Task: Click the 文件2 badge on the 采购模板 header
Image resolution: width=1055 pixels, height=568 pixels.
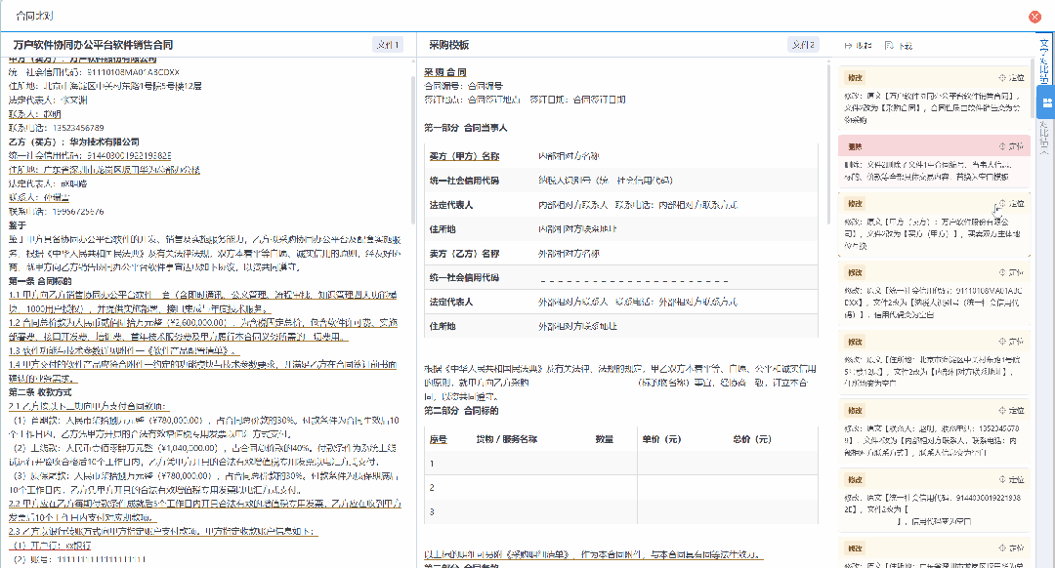Action: coord(803,45)
